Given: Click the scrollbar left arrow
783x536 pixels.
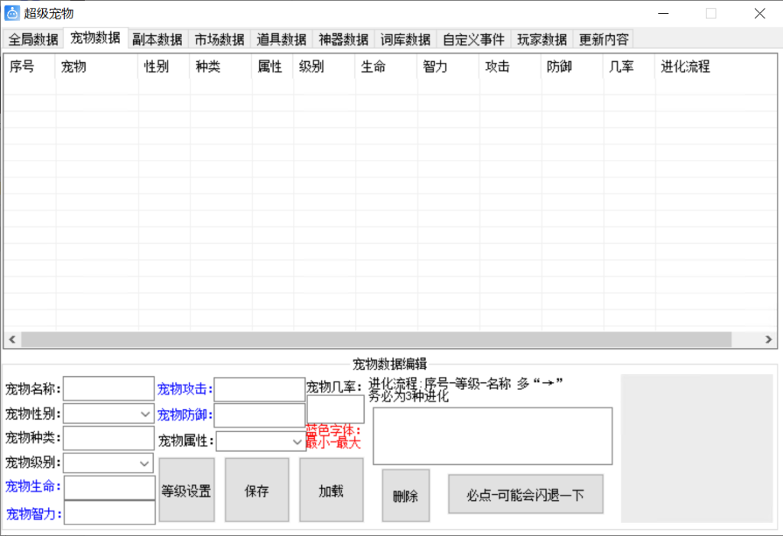Looking at the screenshot, I should click(11, 339).
